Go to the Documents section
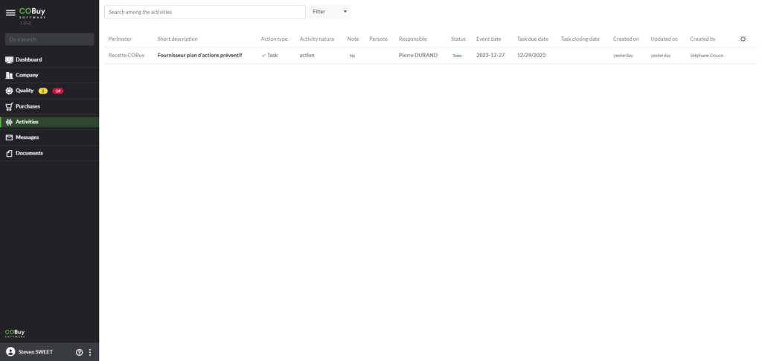Screen dimensions: 762x361 pos(29,153)
